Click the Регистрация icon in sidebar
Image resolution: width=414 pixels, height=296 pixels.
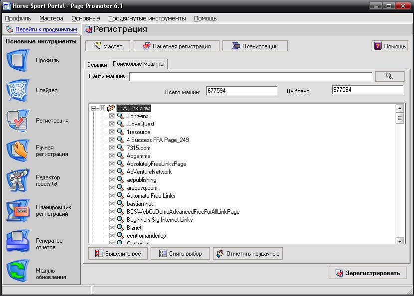click(x=18, y=121)
